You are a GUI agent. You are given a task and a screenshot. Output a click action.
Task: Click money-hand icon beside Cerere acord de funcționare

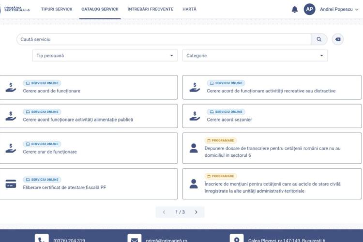(11, 87)
